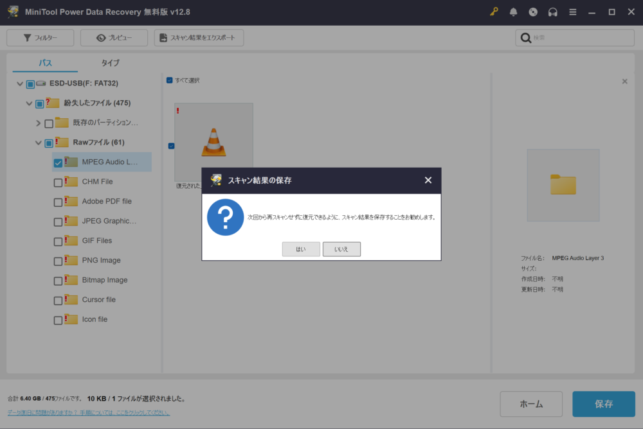The width and height of the screenshot is (643, 429).
Task: Close the スキャン結果の保存 dialog
Action: 428,180
